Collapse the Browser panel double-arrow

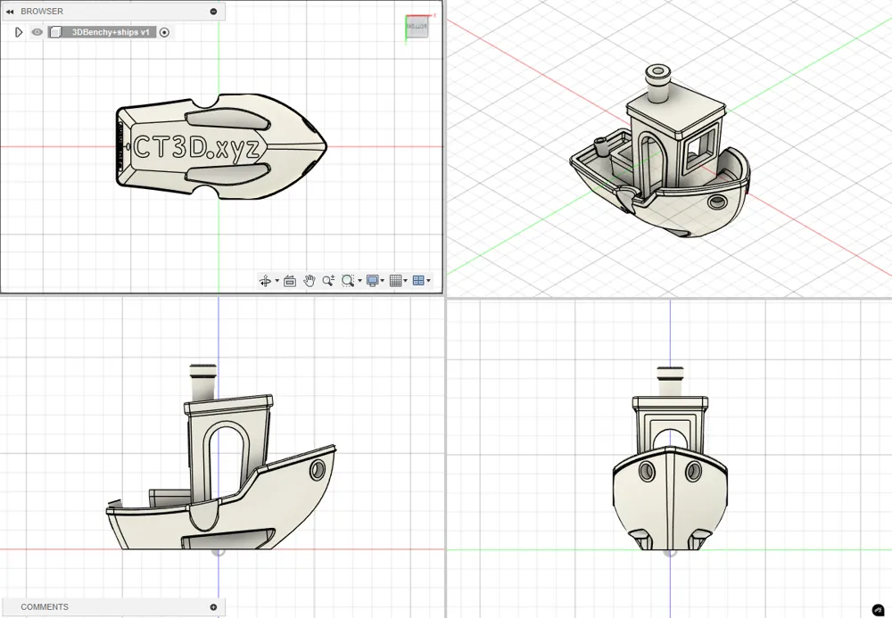pyautogui.click(x=10, y=12)
